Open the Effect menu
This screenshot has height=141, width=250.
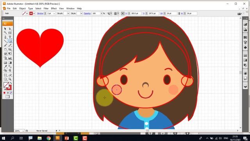(54, 9)
